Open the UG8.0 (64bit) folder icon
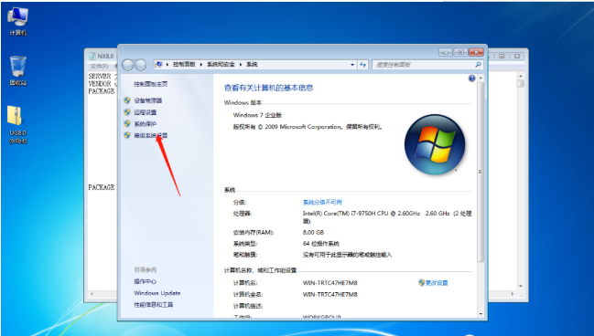This screenshot has height=336, width=594. tap(17, 124)
